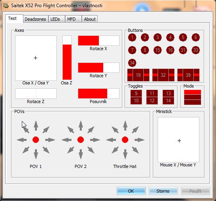Click the bottom Mode indicator bar
Image resolution: width=216 pixels, height=201 pixels.
pyautogui.click(x=193, y=102)
